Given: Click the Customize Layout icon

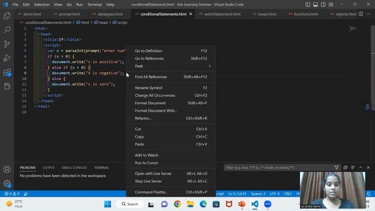Looking at the screenshot, I should coord(330,5).
